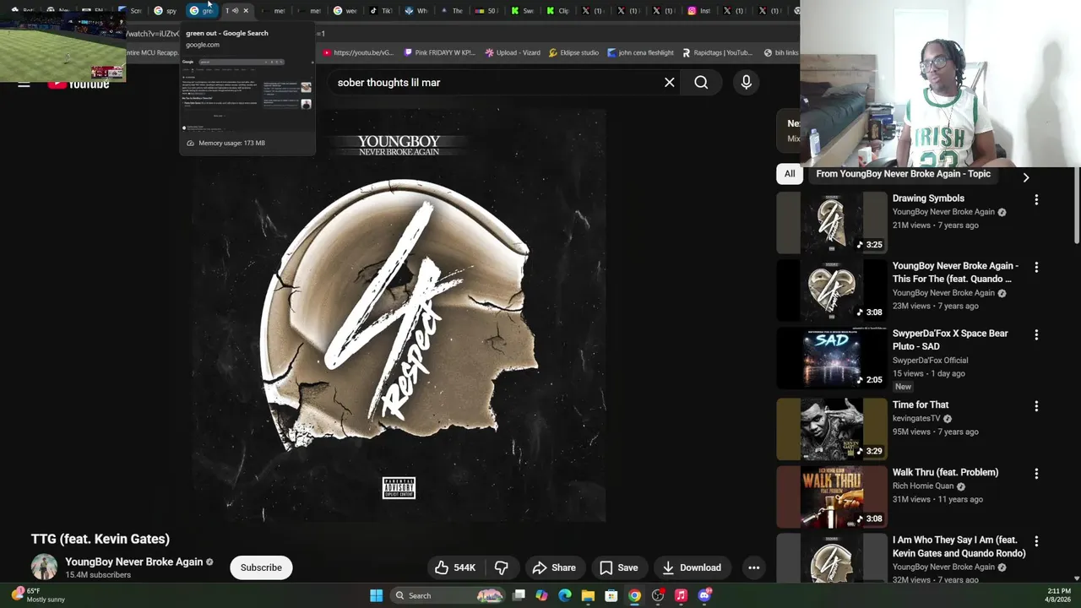Play Time for That thumbnail
This screenshot has width=1081, height=608.
(x=831, y=429)
